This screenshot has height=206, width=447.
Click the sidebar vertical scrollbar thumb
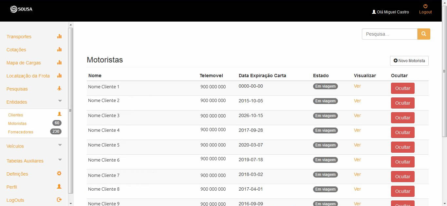(x=70, y=110)
